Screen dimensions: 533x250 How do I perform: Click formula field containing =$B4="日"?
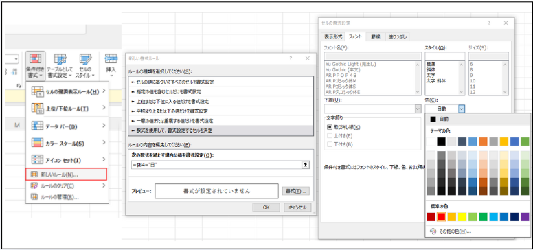[x=216, y=165]
